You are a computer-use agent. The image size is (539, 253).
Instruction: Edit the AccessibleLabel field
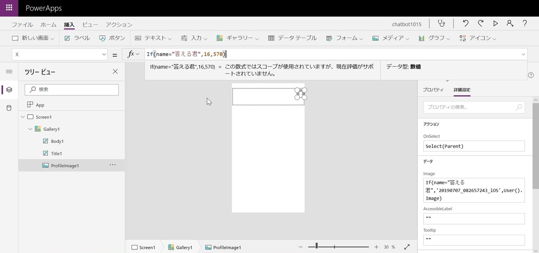[474, 218]
